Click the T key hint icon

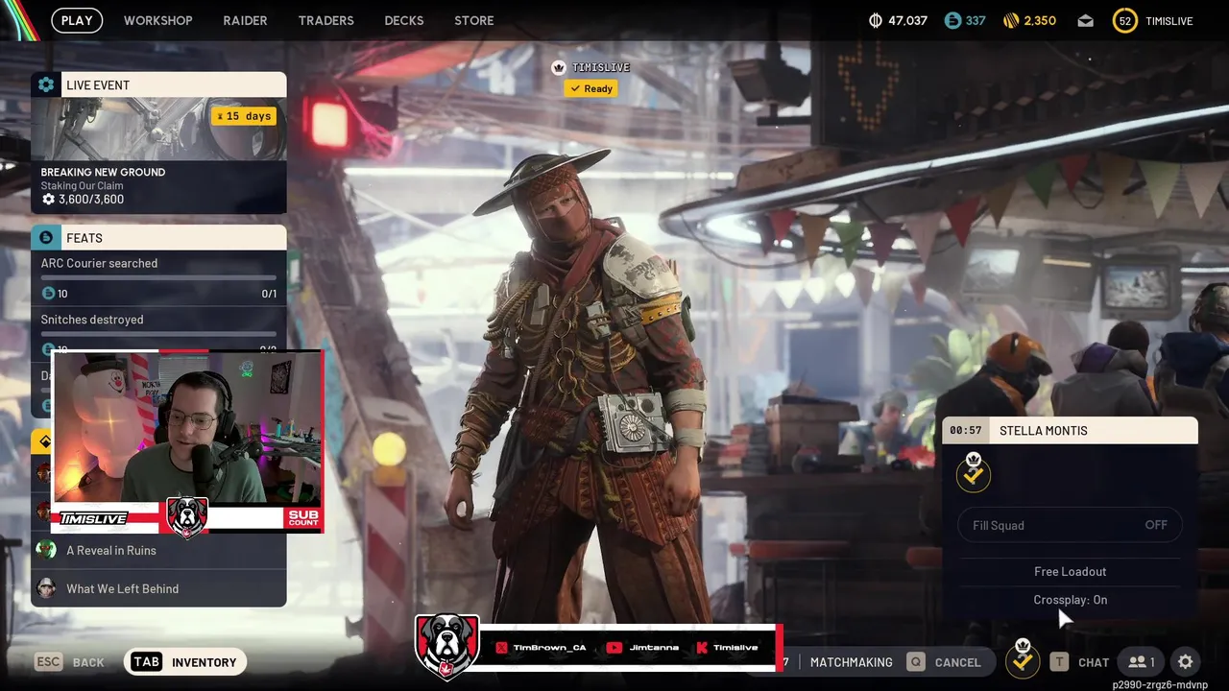click(1058, 662)
